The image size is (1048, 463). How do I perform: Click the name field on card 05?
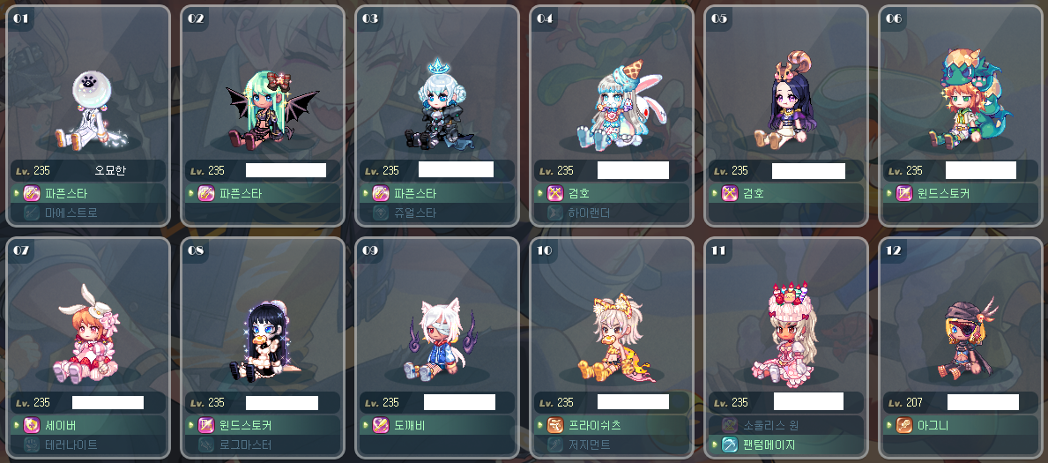click(x=808, y=170)
